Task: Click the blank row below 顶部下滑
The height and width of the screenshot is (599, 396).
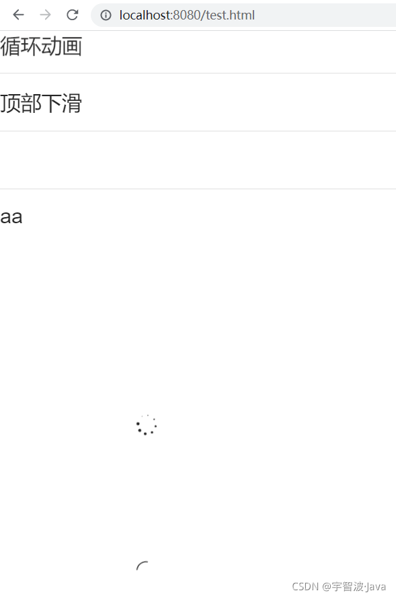Action: point(198,160)
